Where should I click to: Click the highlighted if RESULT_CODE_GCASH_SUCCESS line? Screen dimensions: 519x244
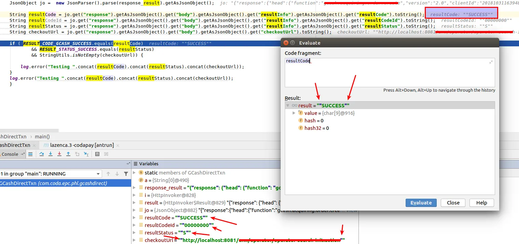140,44
